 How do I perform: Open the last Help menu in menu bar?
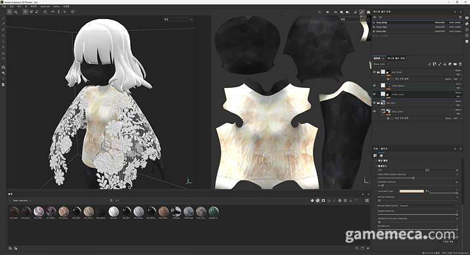pos(66,7)
